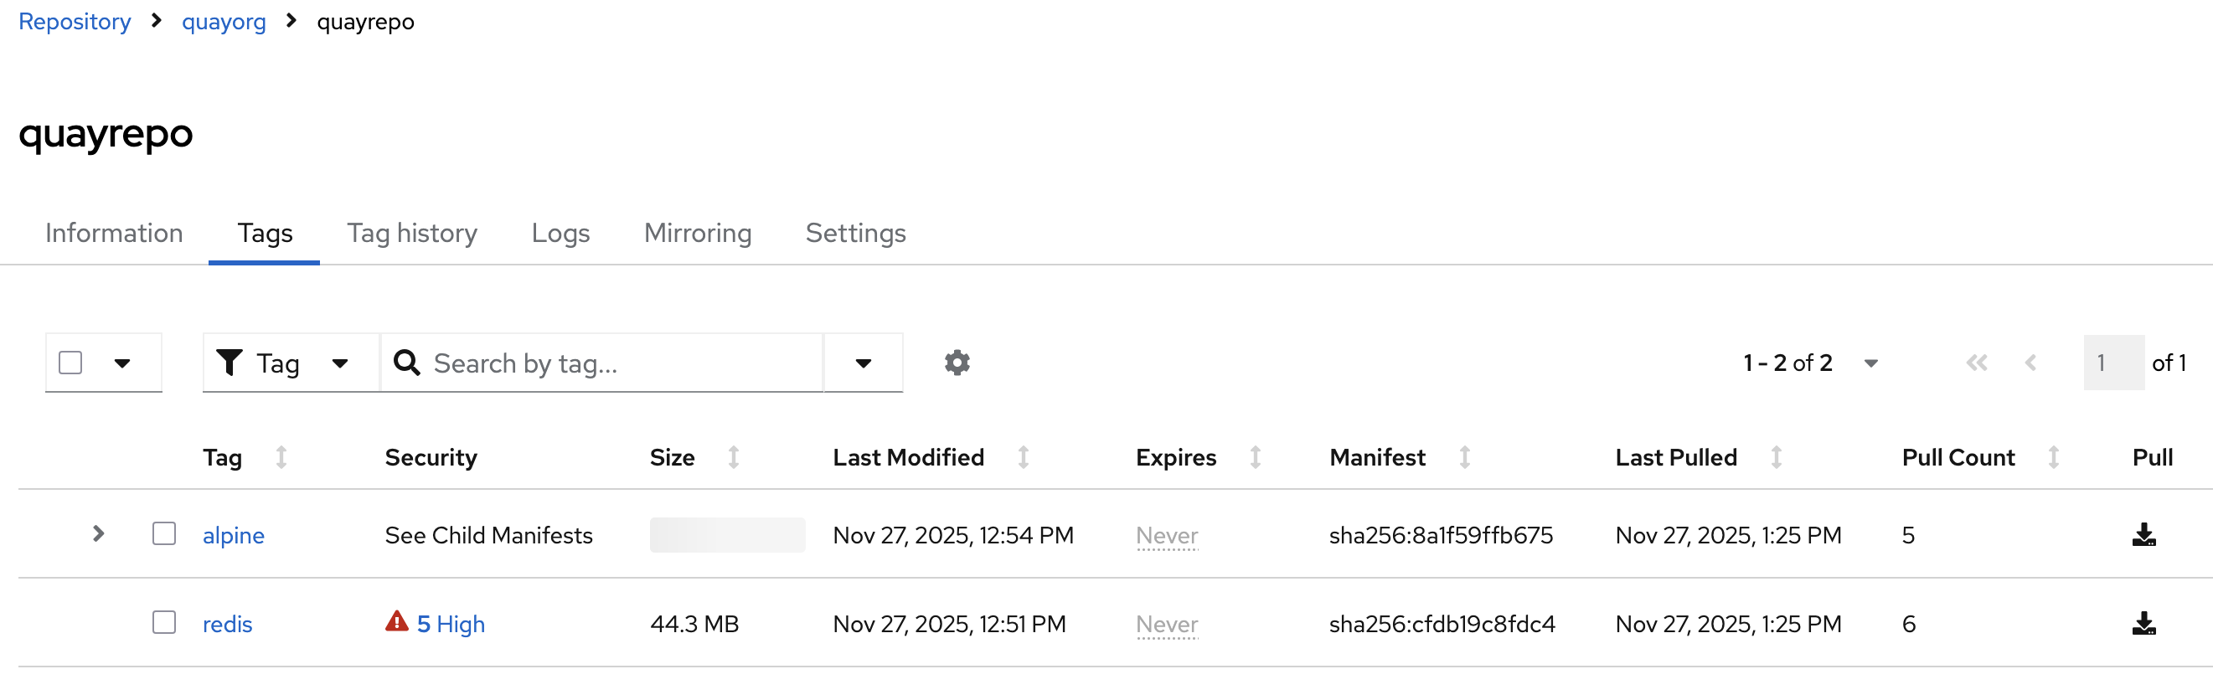This screenshot has height=700, width=2213.
Task: Click the redis tag pull icon
Action: tap(2143, 624)
